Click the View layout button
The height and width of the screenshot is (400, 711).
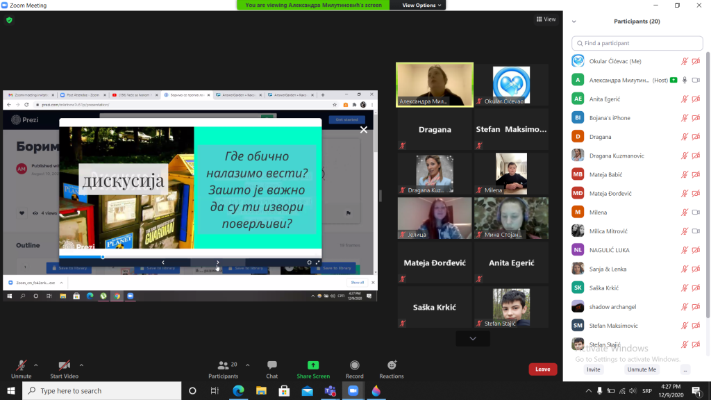tap(546, 19)
